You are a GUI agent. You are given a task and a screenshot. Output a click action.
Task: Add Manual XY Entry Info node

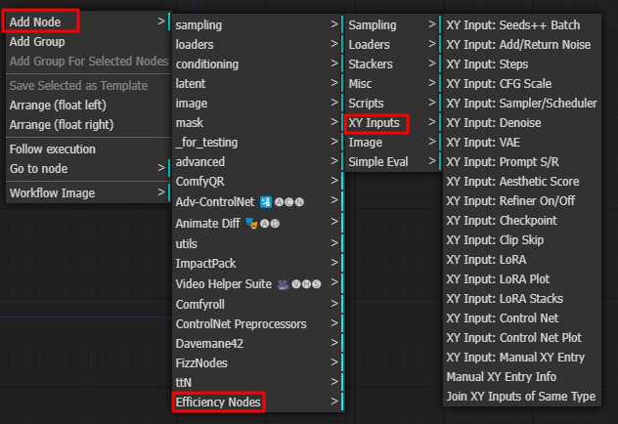click(x=522, y=377)
